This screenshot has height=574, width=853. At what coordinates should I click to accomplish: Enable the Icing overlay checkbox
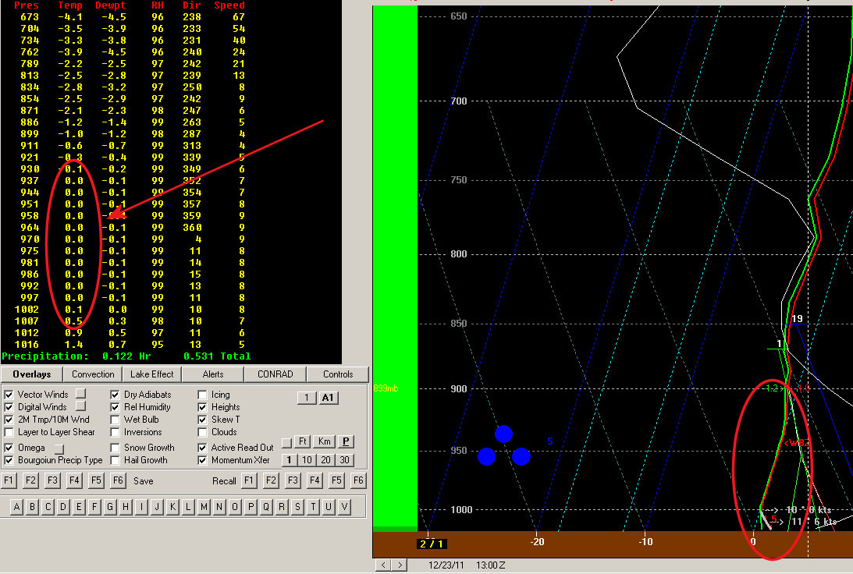click(202, 395)
